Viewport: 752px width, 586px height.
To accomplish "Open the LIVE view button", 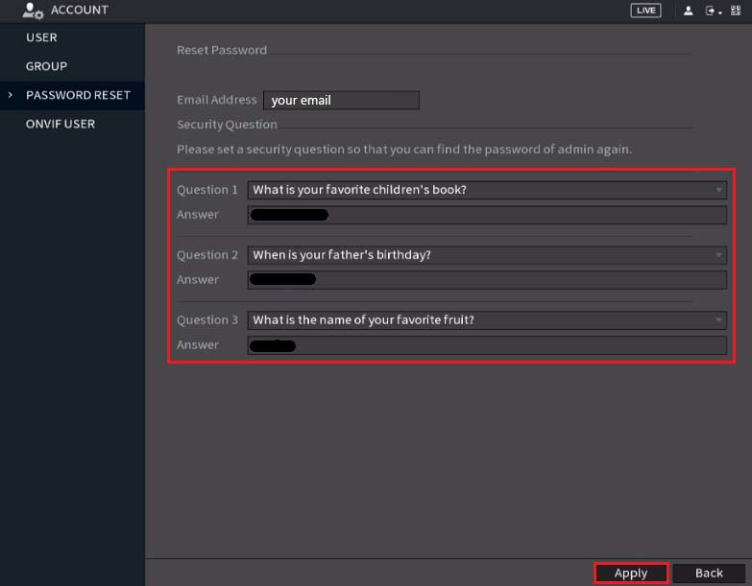I will 645,11.
